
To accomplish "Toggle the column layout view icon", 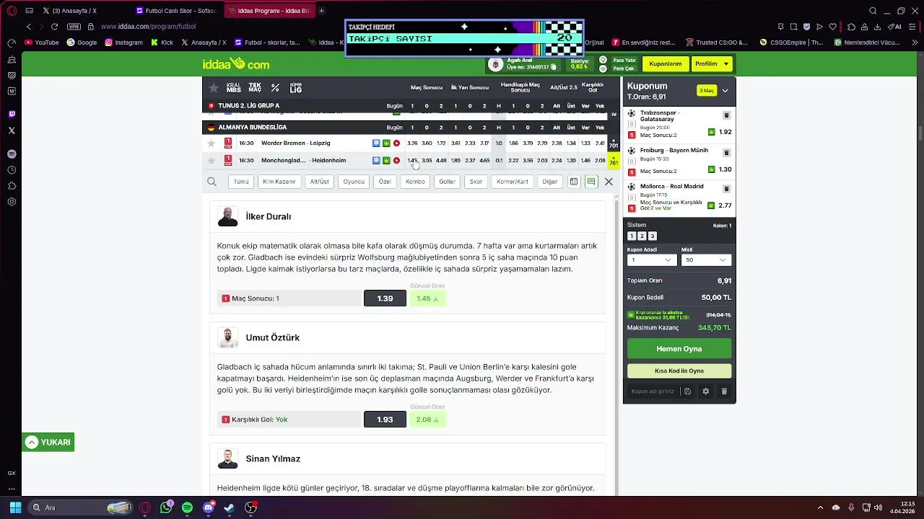I will 574,182.
